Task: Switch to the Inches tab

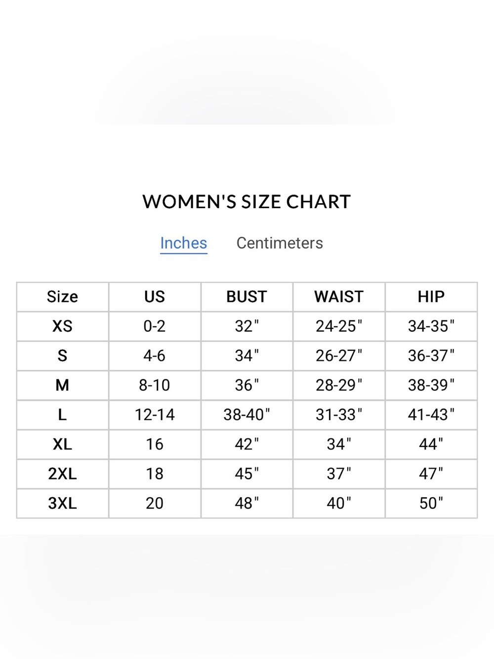Action: coord(183,243)
